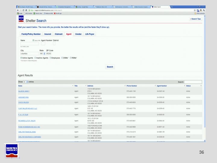Sort results by Address column arrow
The height and width of the screenshot is (163, 217).
coord(125,86)
